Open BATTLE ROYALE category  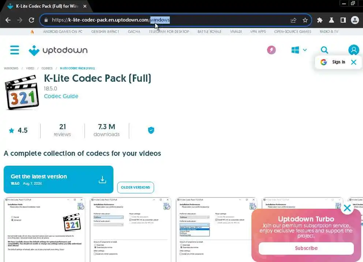click(210, 32)
